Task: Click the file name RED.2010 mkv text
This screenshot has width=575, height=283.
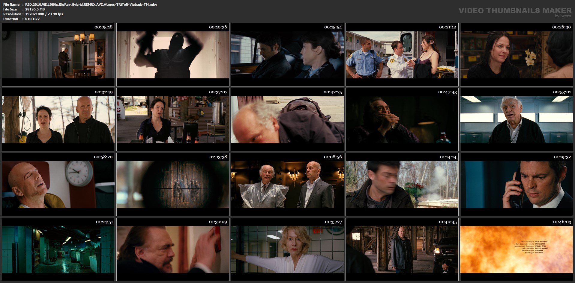Action: pos(91,4)
